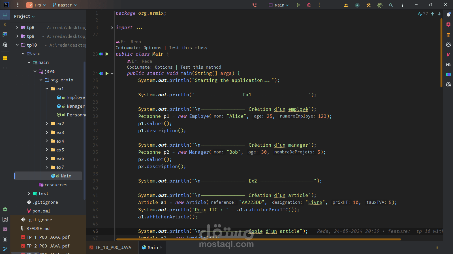This screenshot has height=254, width=453.
Task: Open the master branch dropdown
Action: pos(65,5)
